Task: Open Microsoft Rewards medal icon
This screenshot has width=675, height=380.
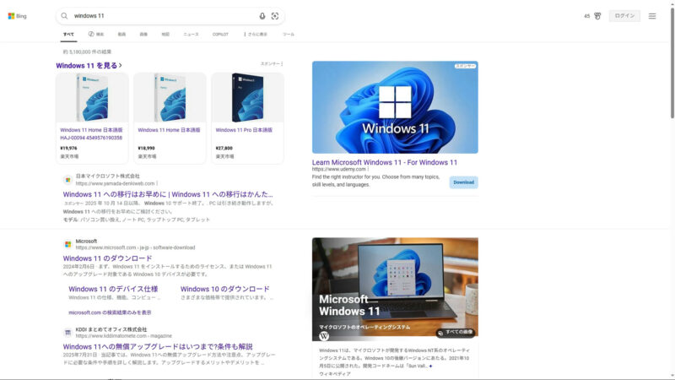Action: 597,16
